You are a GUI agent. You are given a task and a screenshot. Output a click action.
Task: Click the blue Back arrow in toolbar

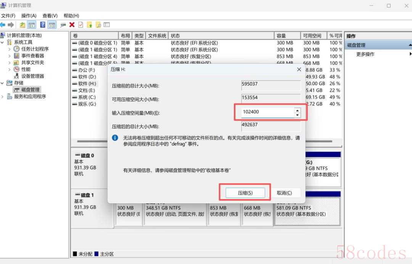[3, 25]
